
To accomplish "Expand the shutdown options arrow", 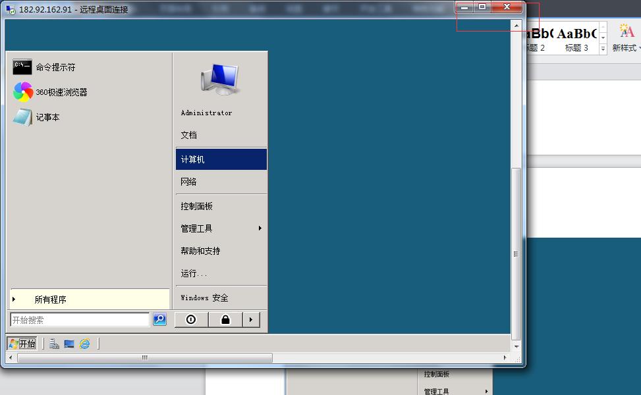I will tap(251, 319).
